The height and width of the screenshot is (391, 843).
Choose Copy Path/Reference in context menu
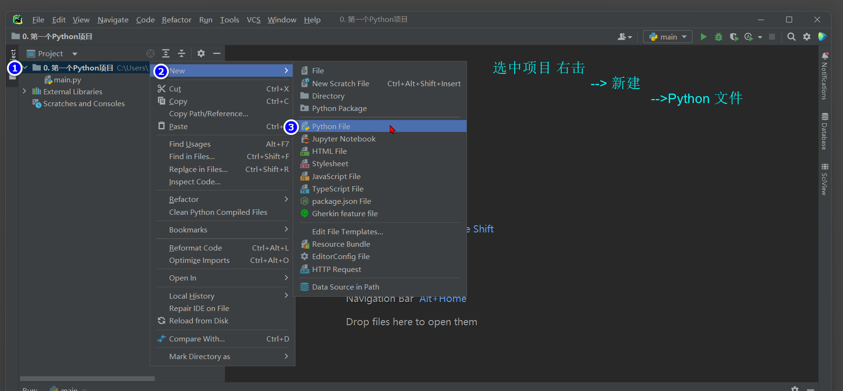click(223, 113)
